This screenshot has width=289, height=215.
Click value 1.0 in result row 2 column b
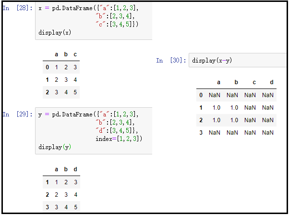[234, 120]
